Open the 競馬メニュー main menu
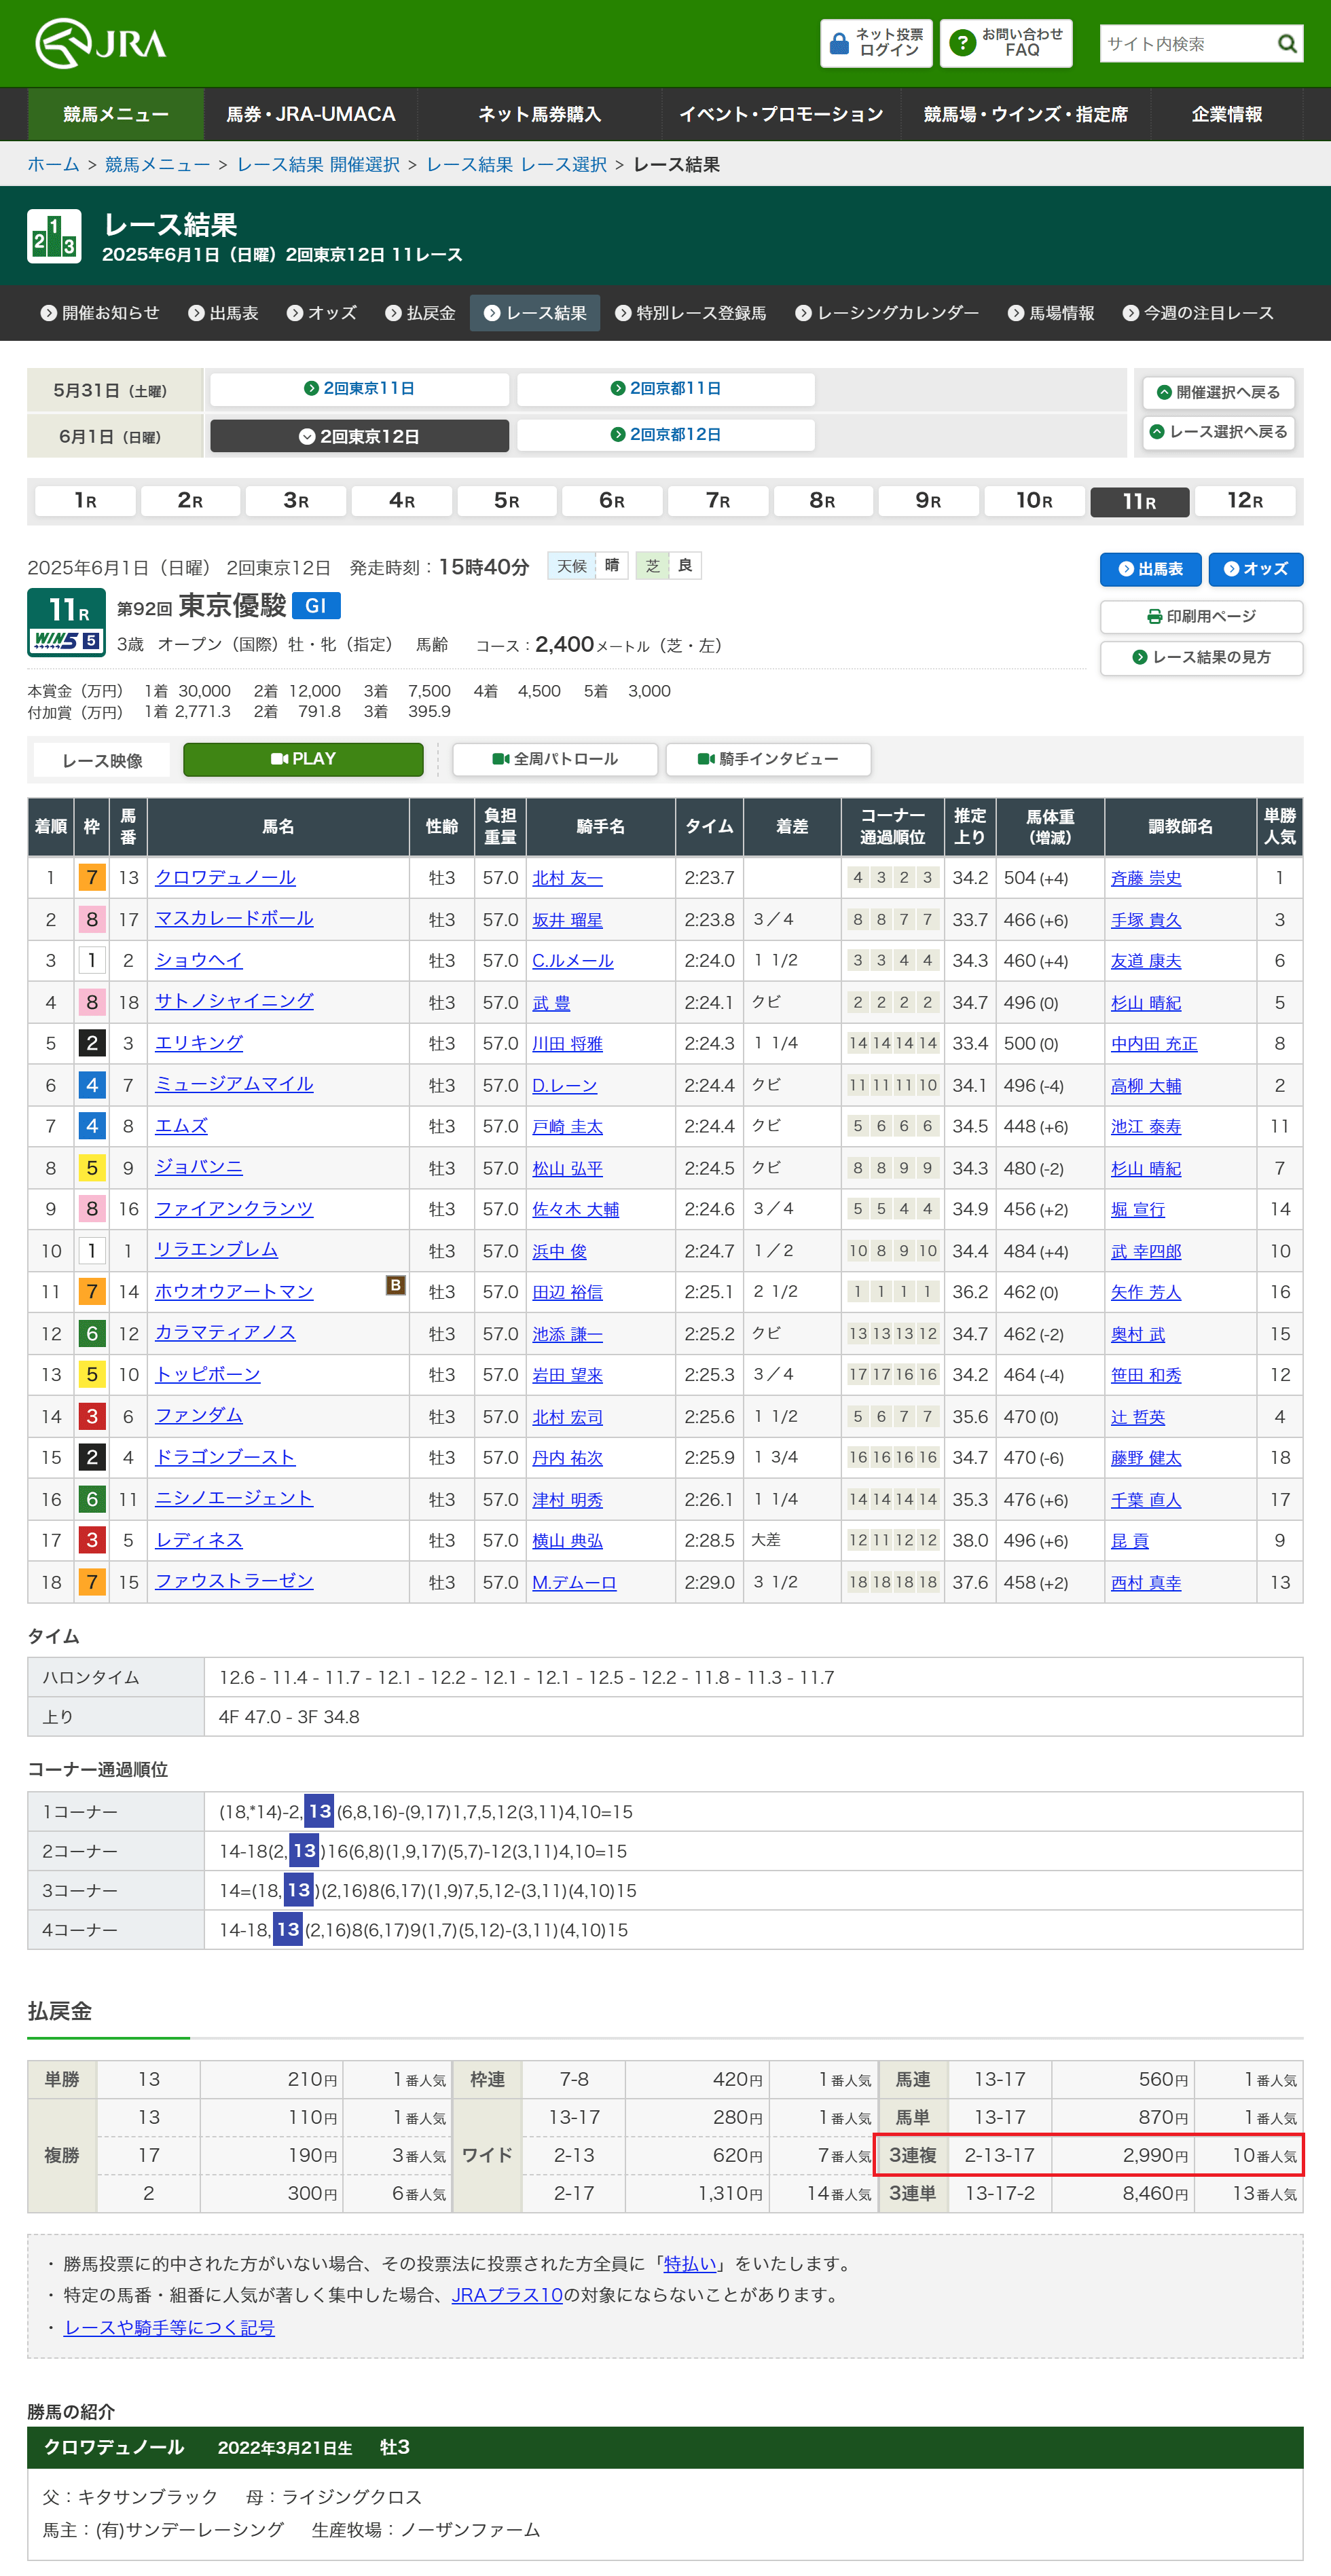This screenshot has width=1331, height=2576. pyautogui.click(x=116, y=114)
